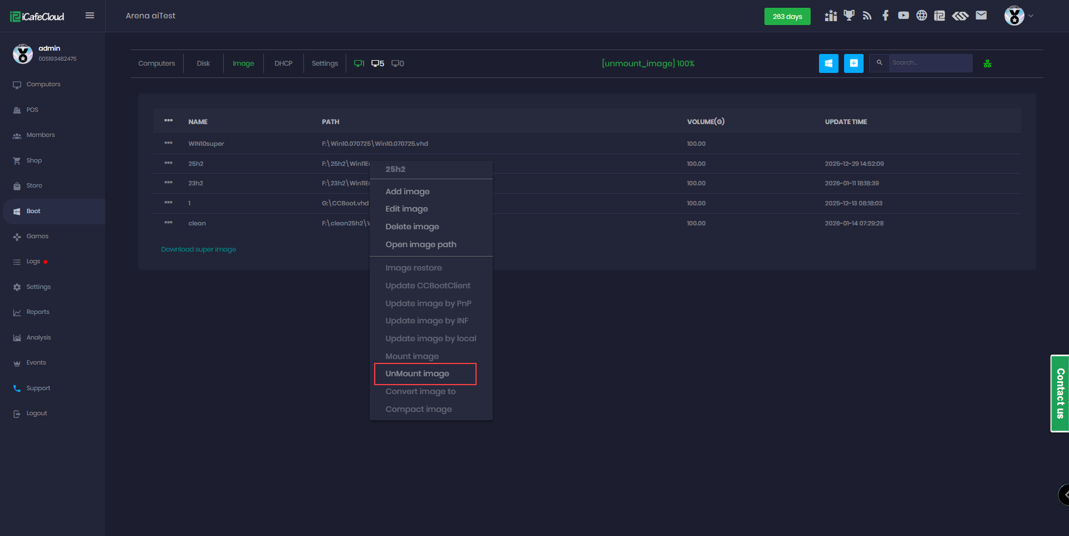1069x536 pixels.
Task: Click the green 263 days button
Action: 787,17
